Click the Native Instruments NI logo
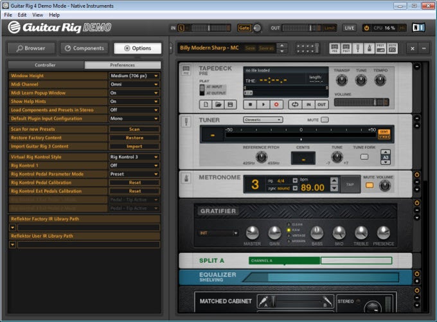Screen dimensions: 437x322 pyautogui.click(x=418, y=28)
